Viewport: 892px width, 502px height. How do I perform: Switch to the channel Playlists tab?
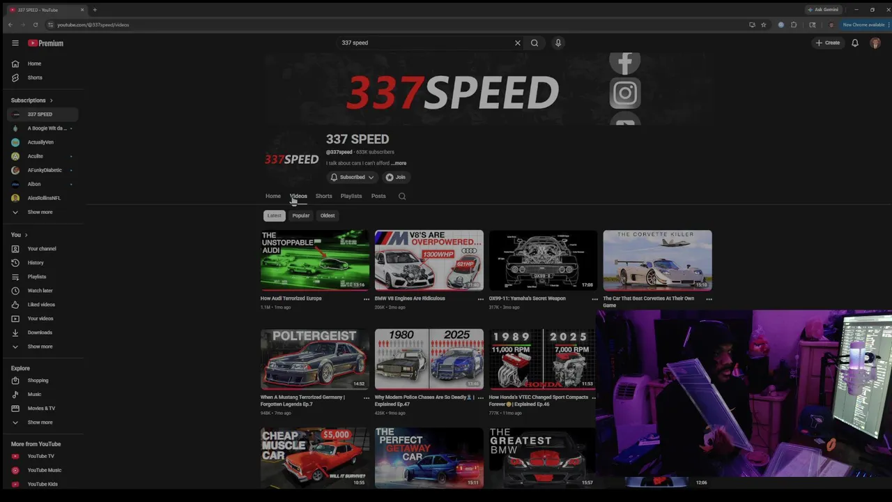351,197
